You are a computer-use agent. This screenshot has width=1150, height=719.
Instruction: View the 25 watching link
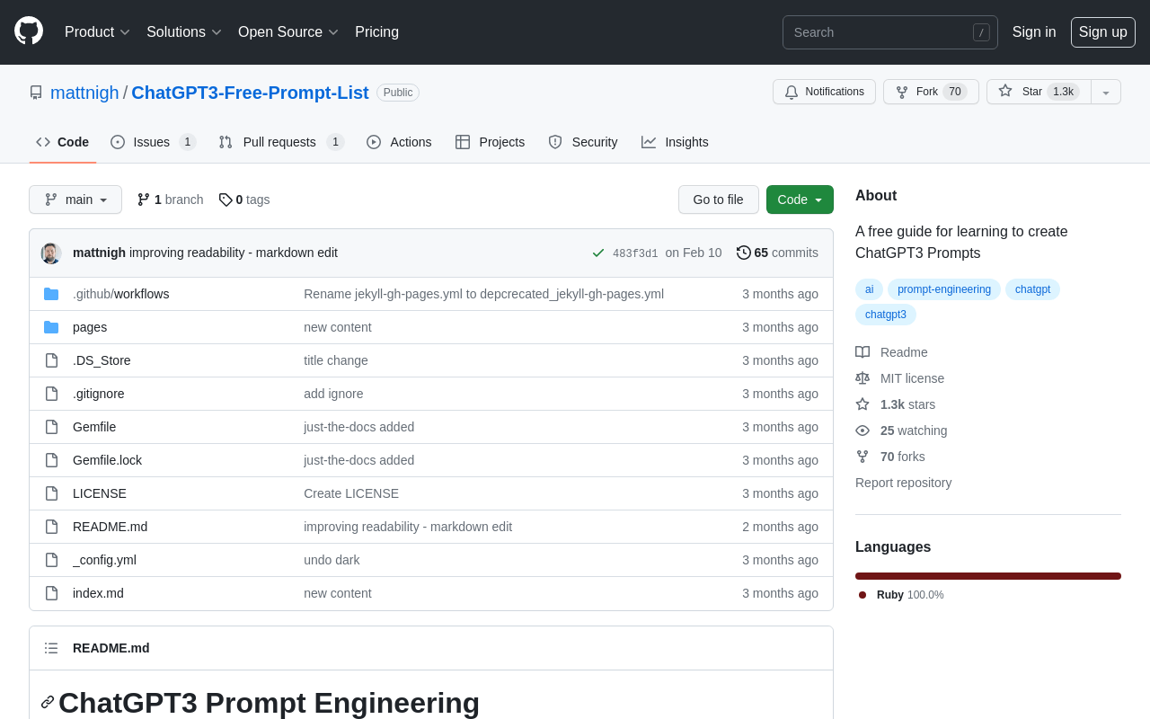(901, 431)
